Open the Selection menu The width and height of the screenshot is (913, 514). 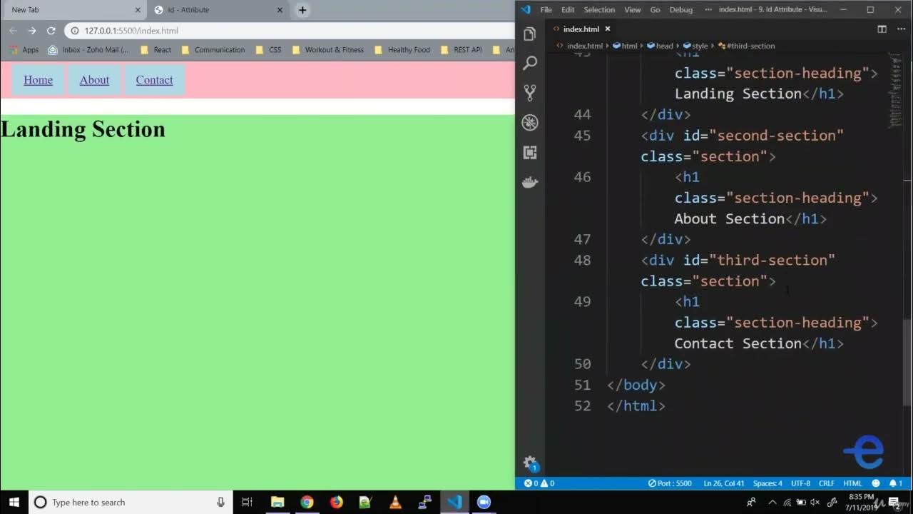pos(599,10)
